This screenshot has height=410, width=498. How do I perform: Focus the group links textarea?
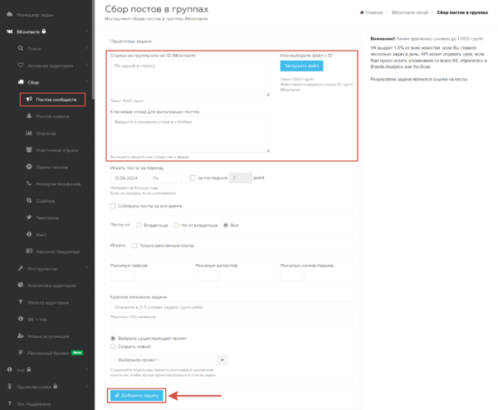(x=190, y=79)
